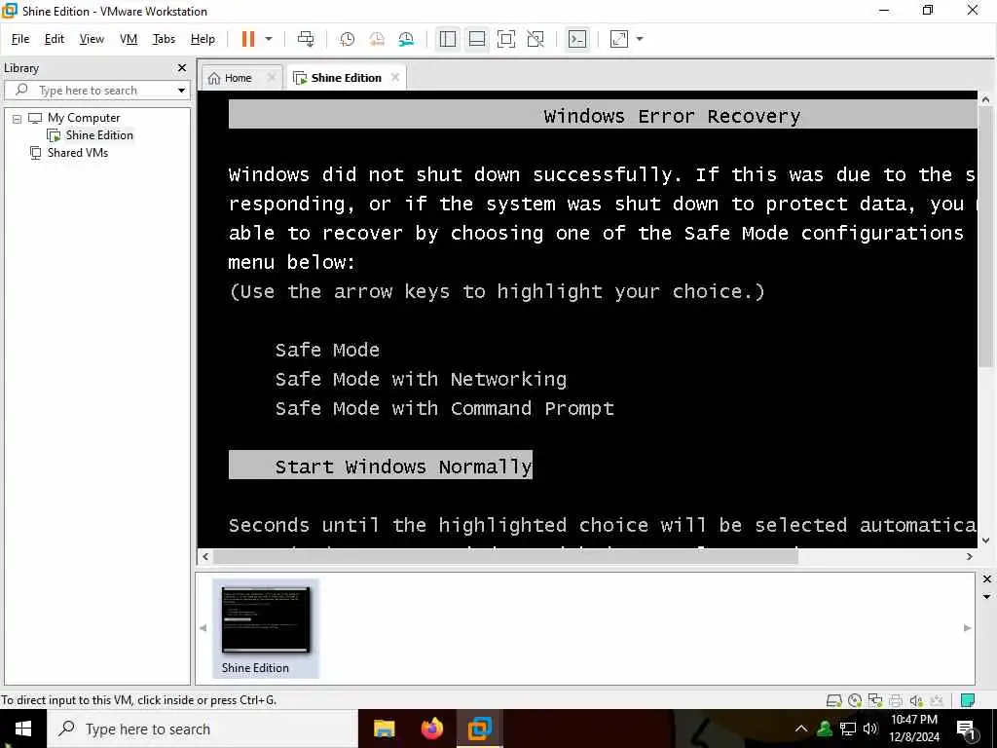Open the View menu
The image size is (997, 748).
92,39
